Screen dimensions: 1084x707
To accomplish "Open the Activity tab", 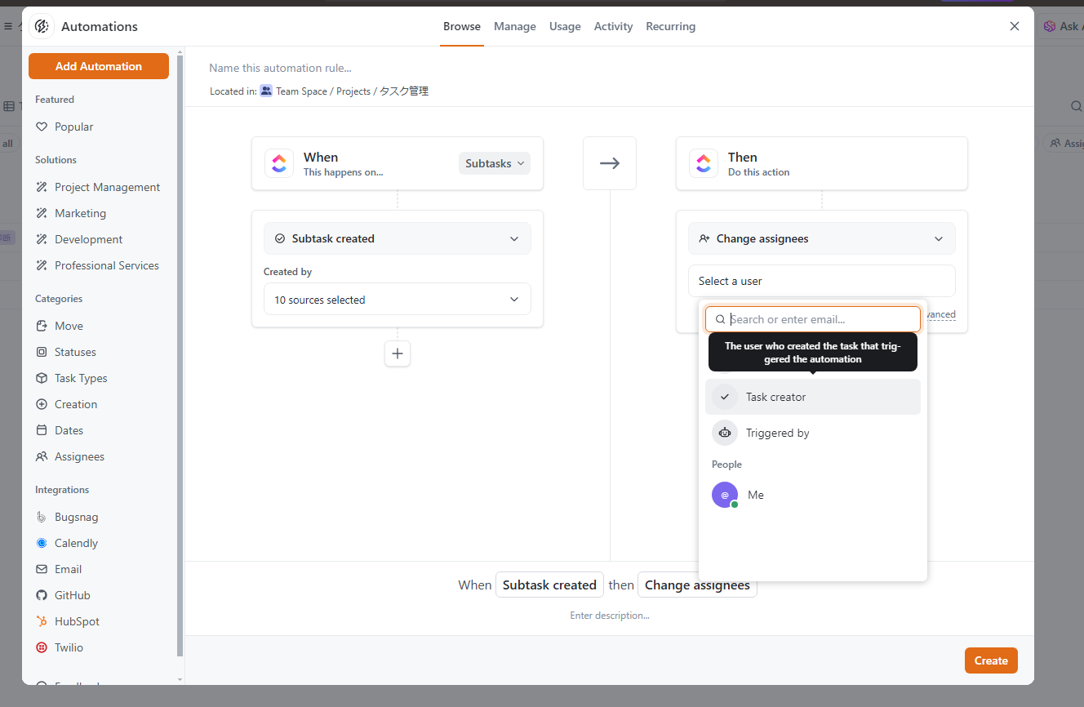I will 613,26.
